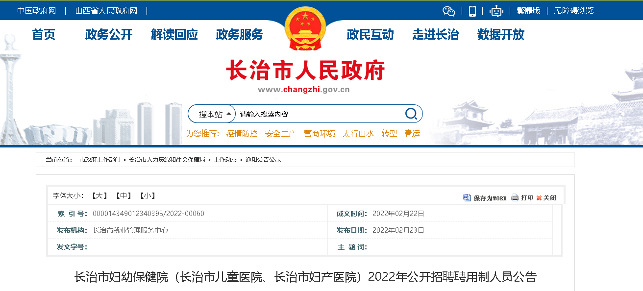
Task: Click the WeChat sharing icon
Action: (448, 10)
